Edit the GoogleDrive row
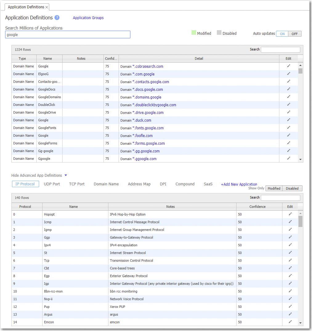The image size is (312, 331). point(289,112)
